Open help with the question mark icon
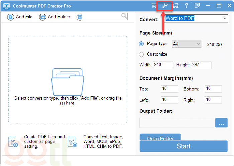 (186, 6)
